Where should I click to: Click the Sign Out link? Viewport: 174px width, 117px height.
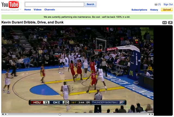(168, 4)
